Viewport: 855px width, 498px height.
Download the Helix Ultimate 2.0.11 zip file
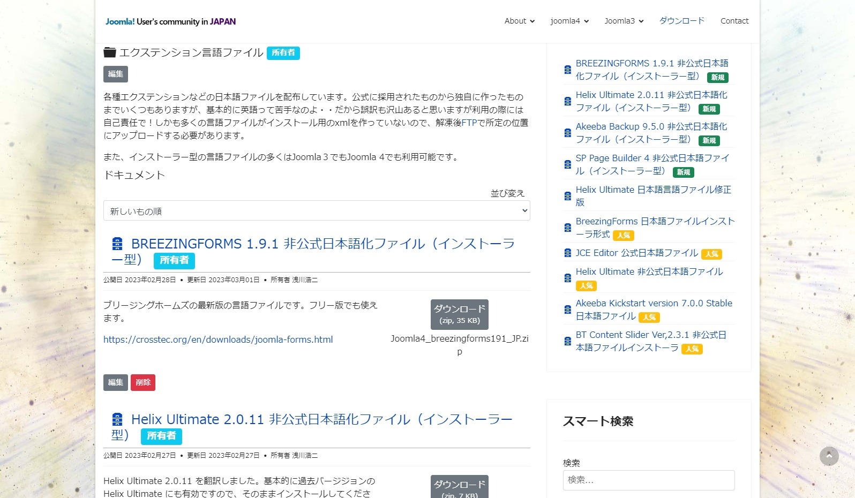click(x=460, y=487)
